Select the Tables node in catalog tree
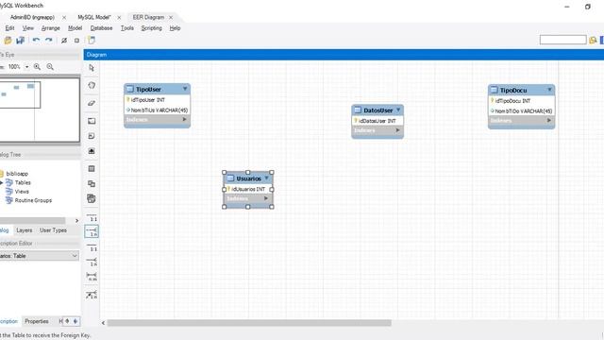The image size is (604, 340). [x=23, y=182]
